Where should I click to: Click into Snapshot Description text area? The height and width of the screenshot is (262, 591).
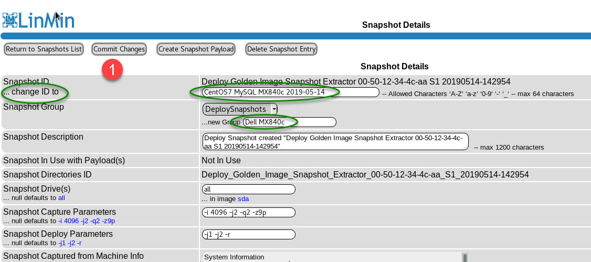click(x=335, y=142)
